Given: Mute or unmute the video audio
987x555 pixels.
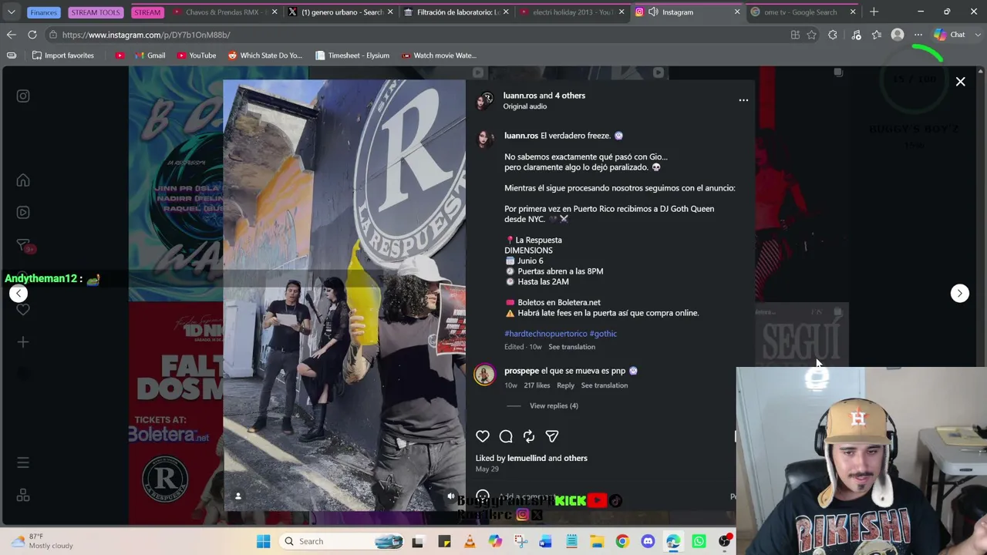Looking at the screenshot, I should (451, 496).
